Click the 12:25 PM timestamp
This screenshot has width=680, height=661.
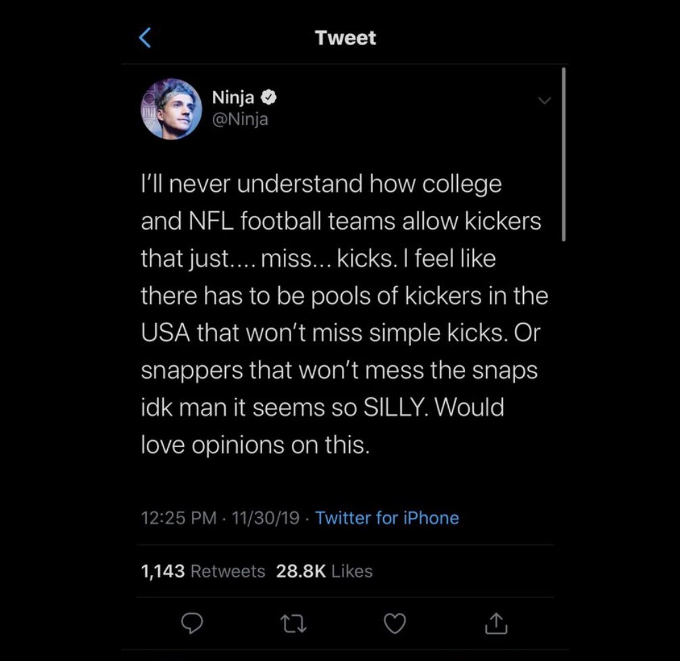(x=179, y=518)
